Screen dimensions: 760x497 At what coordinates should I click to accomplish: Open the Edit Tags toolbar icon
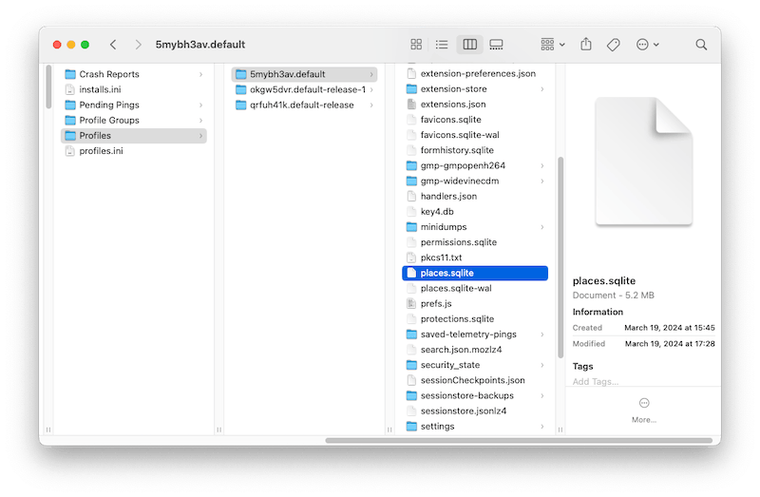point(614,45)
